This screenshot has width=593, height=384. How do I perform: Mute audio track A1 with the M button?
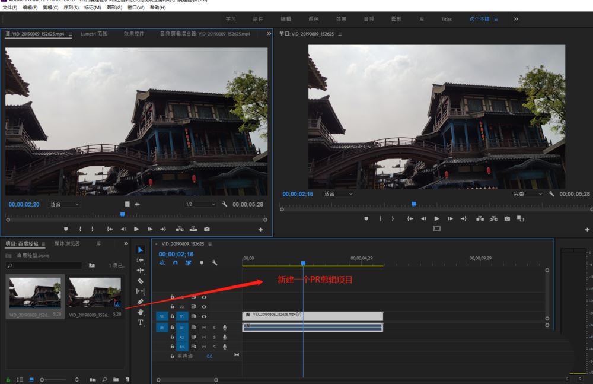pyautogui.click(x=204, y=327)
